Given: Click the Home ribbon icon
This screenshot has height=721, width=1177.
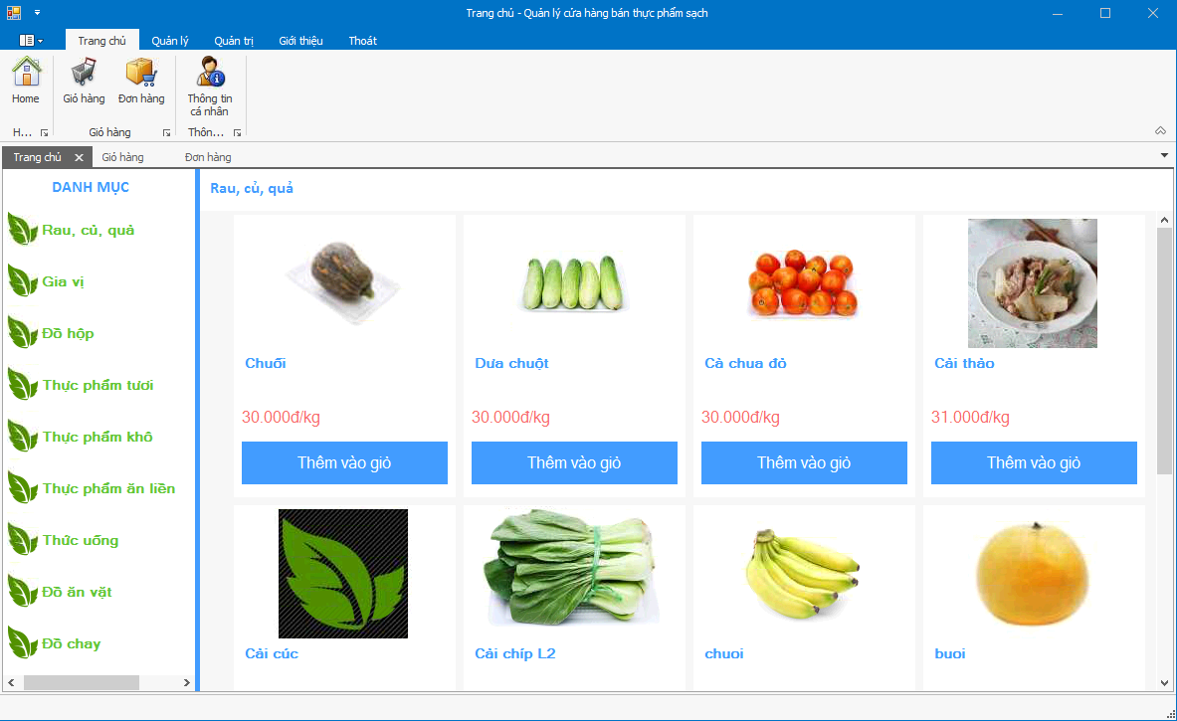Looking at the screenshot, I should coord(26,81).
